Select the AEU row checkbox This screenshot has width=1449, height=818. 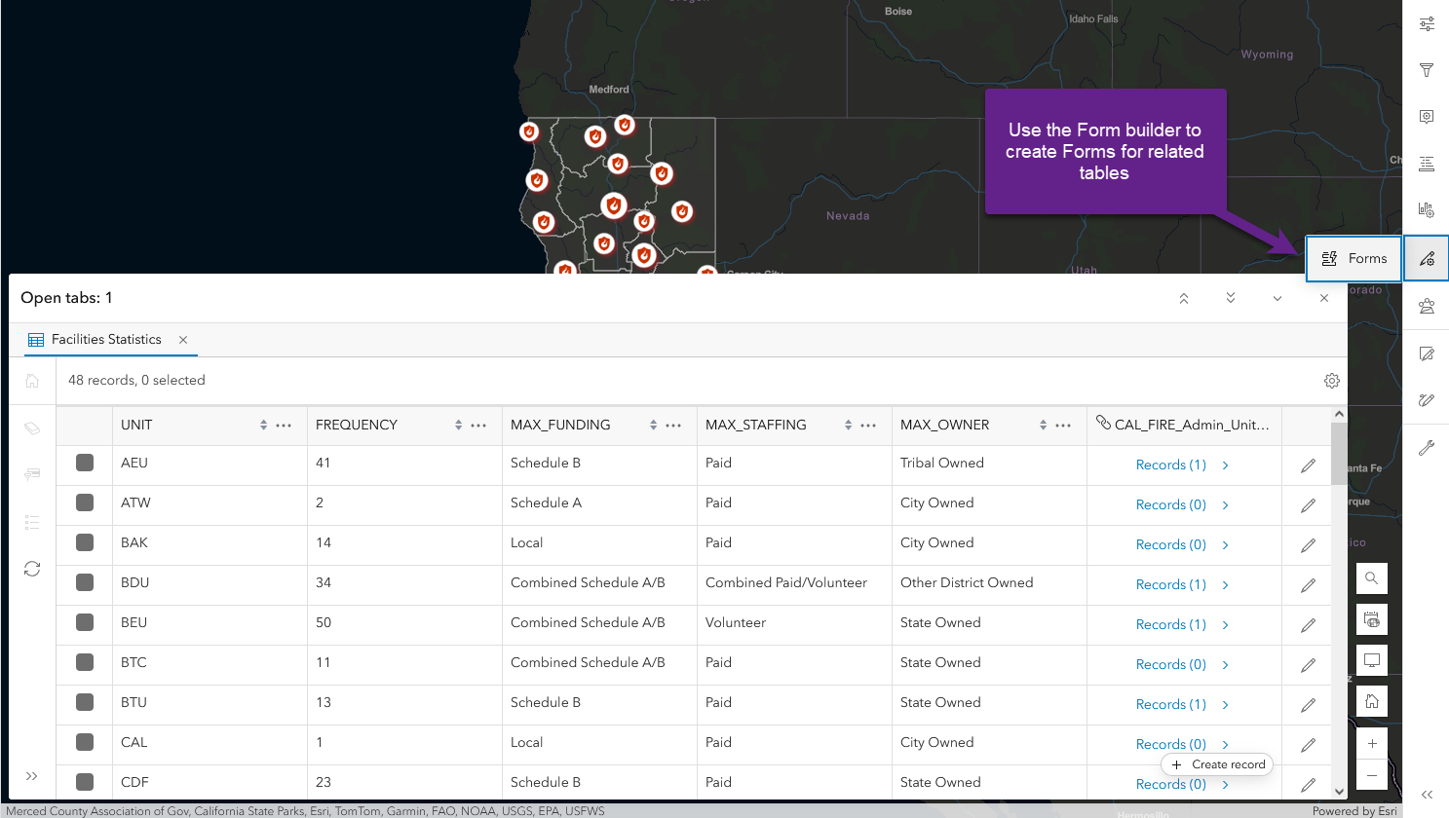(x=85, y=463)
